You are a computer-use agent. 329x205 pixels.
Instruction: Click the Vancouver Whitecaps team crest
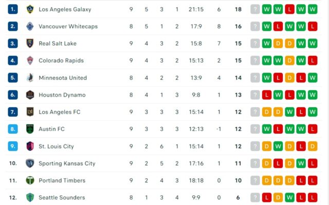(x=30, y=26)
